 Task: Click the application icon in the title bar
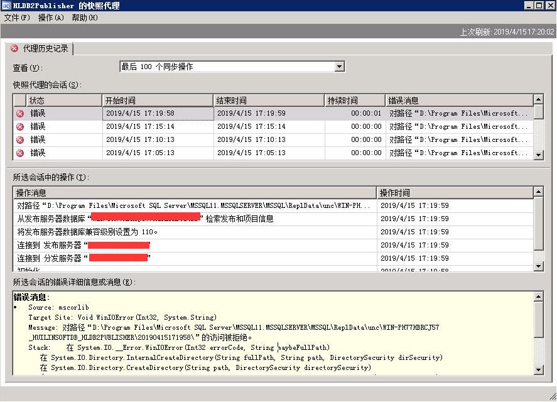tap(6, 5)
